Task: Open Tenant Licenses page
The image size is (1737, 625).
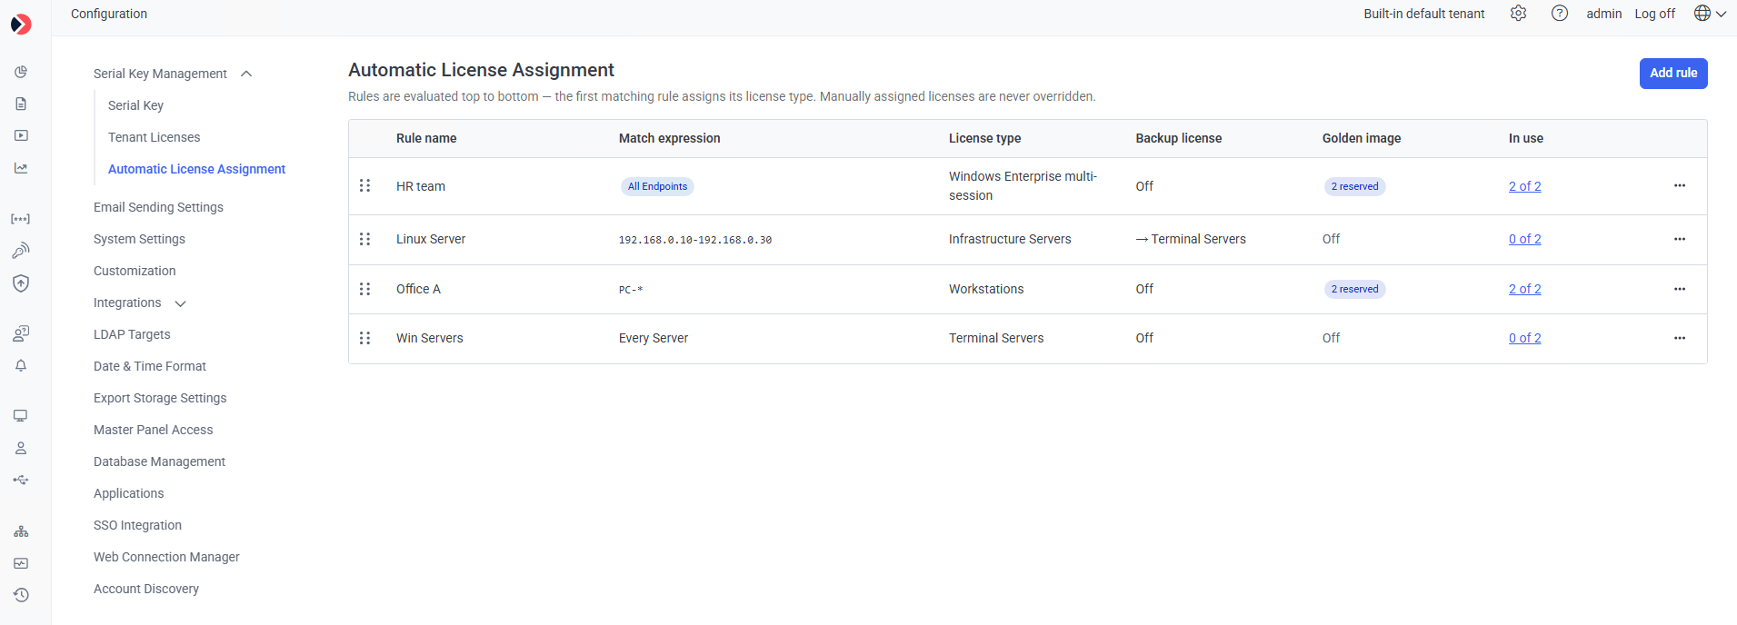Action: 154,137
